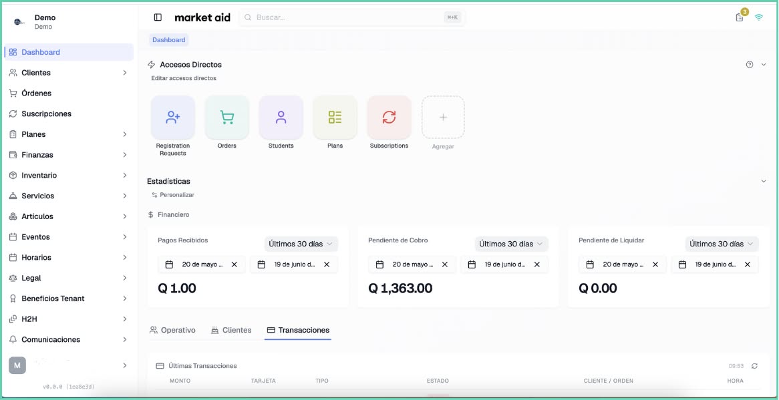The height and width of the screenshot is (400, 779).
Task: Expand Legal sidebar menu
Action: coord(69,278)
